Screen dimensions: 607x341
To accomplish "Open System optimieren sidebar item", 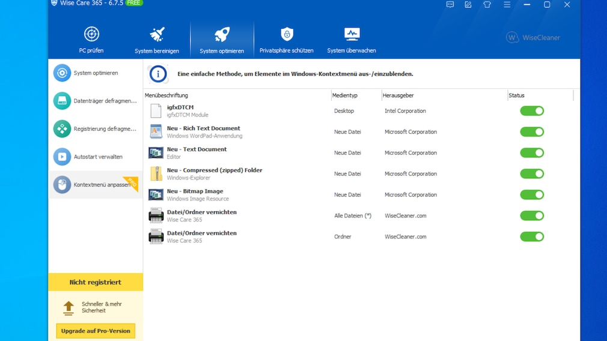I will click(96, 73).
